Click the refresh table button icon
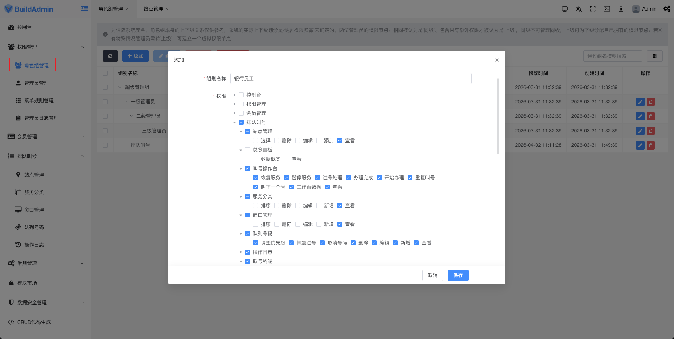Screen dimensions: 674x339 point(110,56)
